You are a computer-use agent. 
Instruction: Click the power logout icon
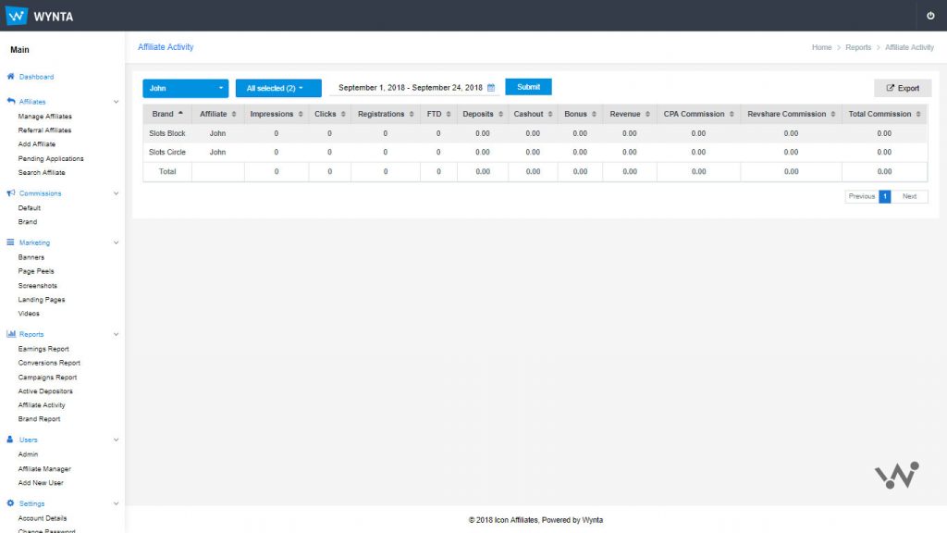click(x=930, y=16)
